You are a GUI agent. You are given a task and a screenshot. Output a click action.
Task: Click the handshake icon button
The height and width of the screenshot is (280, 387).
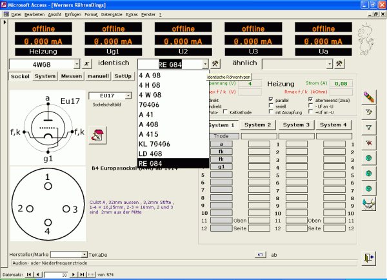pyautogui.click(x=369, y=204)
